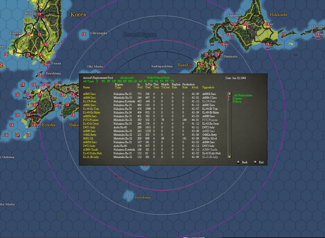The image size is (325, 238).
Task: Sort list by Engine Type column header
Action: tap(119, 86)
